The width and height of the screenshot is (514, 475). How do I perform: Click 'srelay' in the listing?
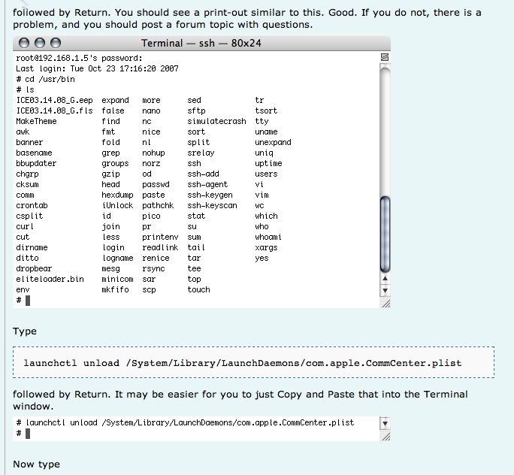tap(201, 153)
